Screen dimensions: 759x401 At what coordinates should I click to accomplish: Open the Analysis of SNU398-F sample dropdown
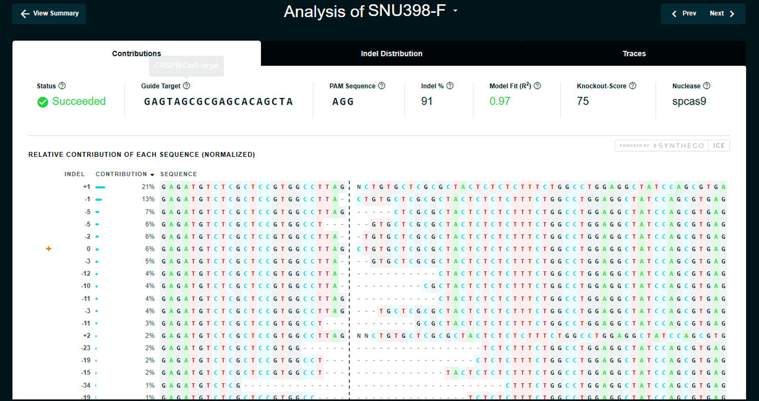coord(455,11)
